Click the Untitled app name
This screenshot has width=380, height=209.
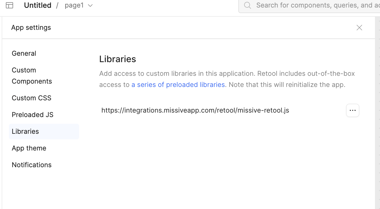(38, 5)
